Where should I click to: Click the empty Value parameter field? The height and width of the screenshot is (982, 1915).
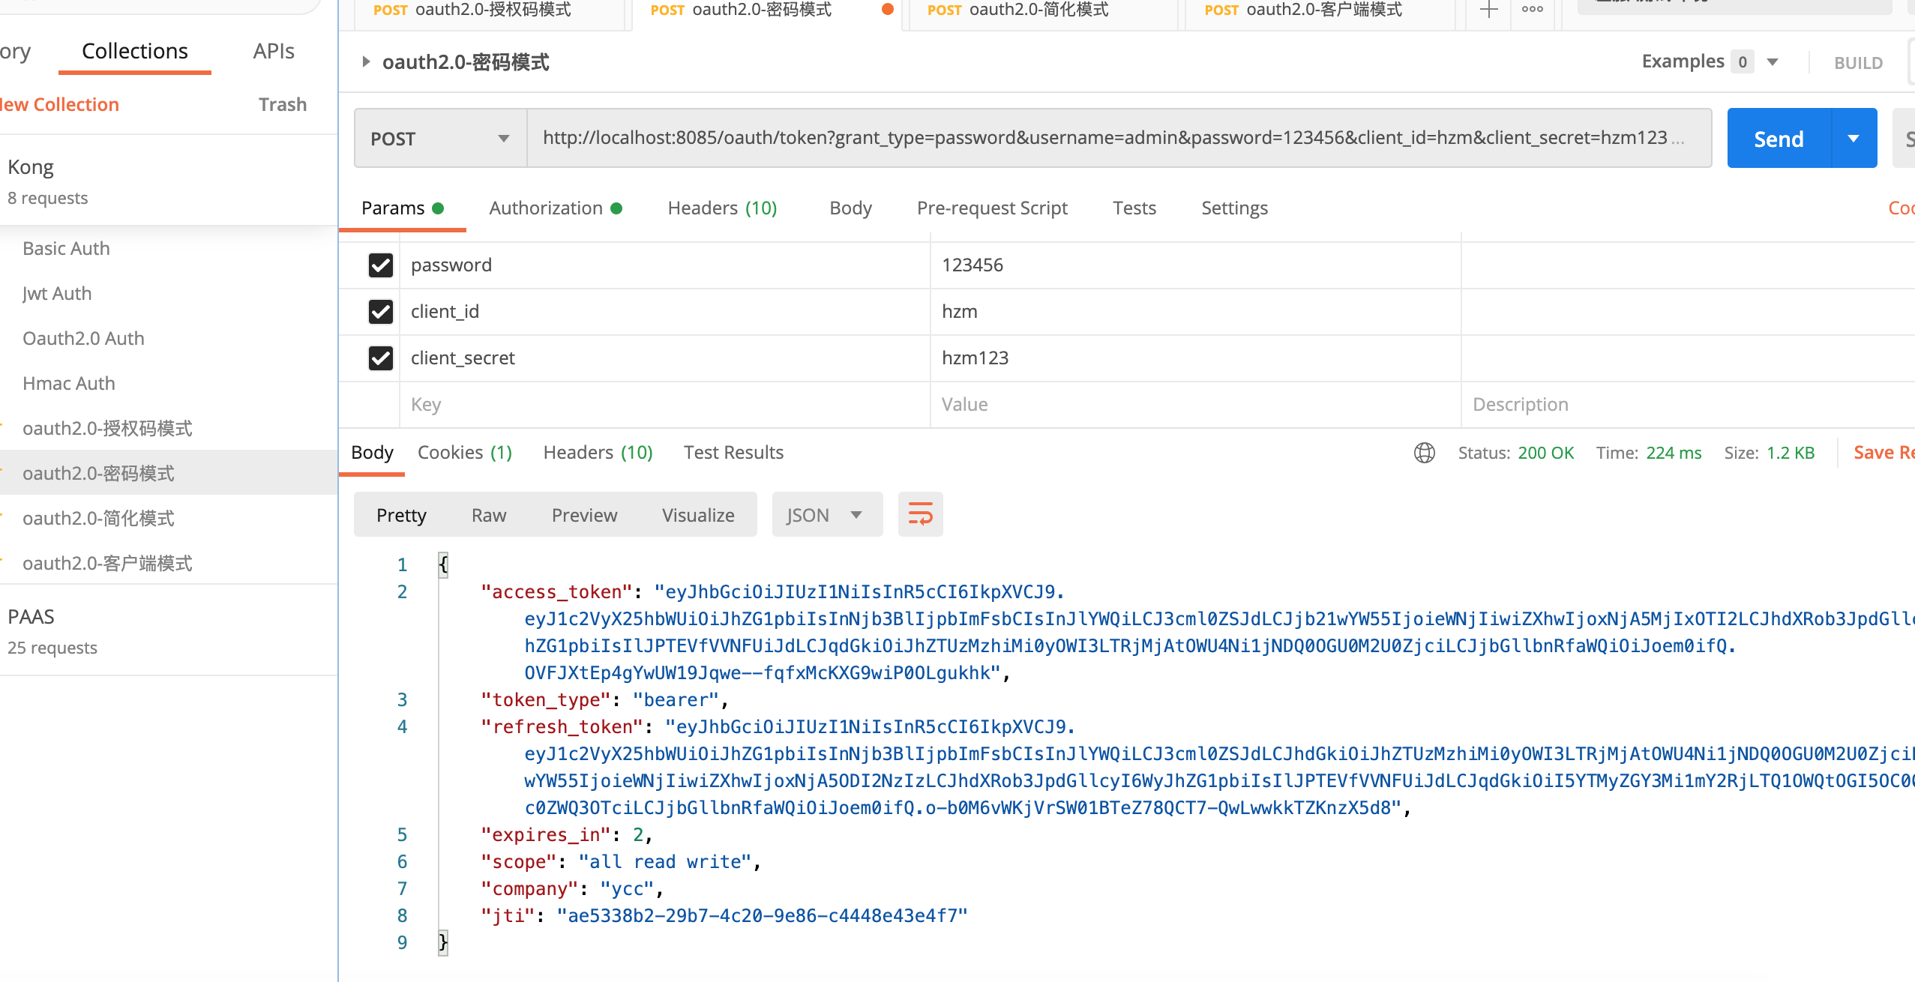click(x=1195, y=405)
